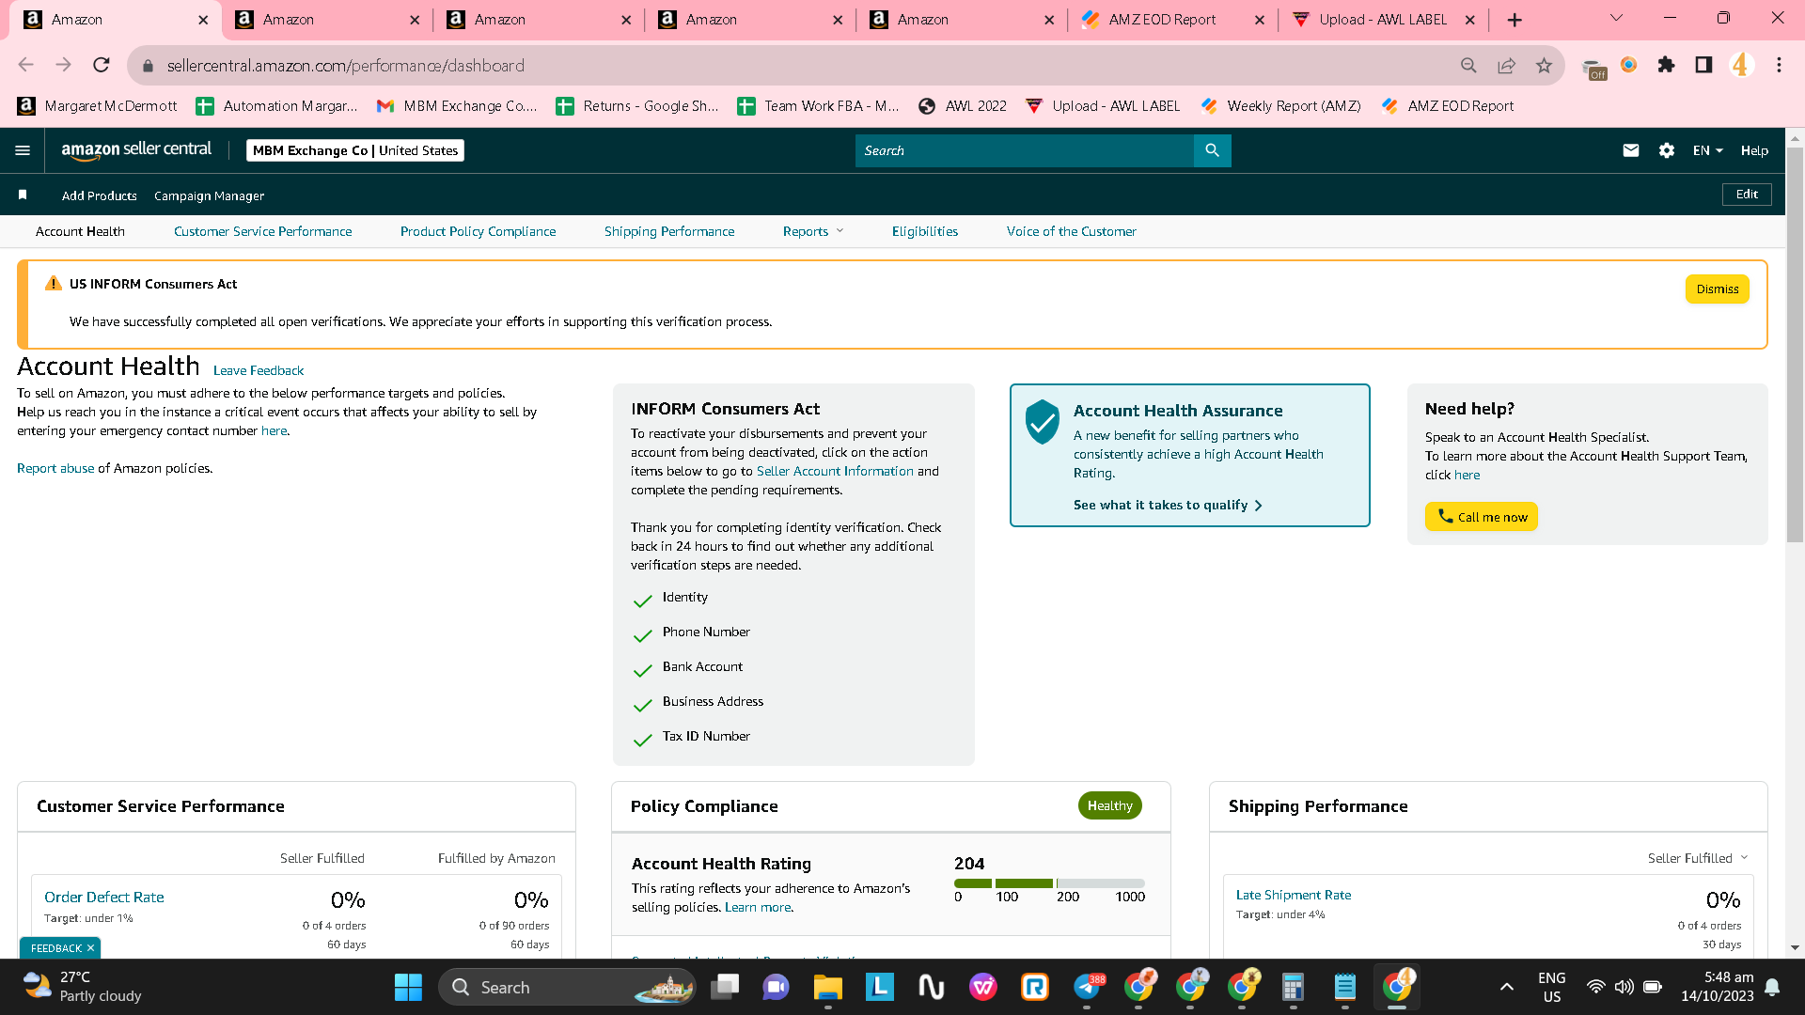Screen dimensions: 1805x1015
Task: Open the MBM Exchange Co marketplace switcher
Action: pyautogui.click(x=355, y=150)
